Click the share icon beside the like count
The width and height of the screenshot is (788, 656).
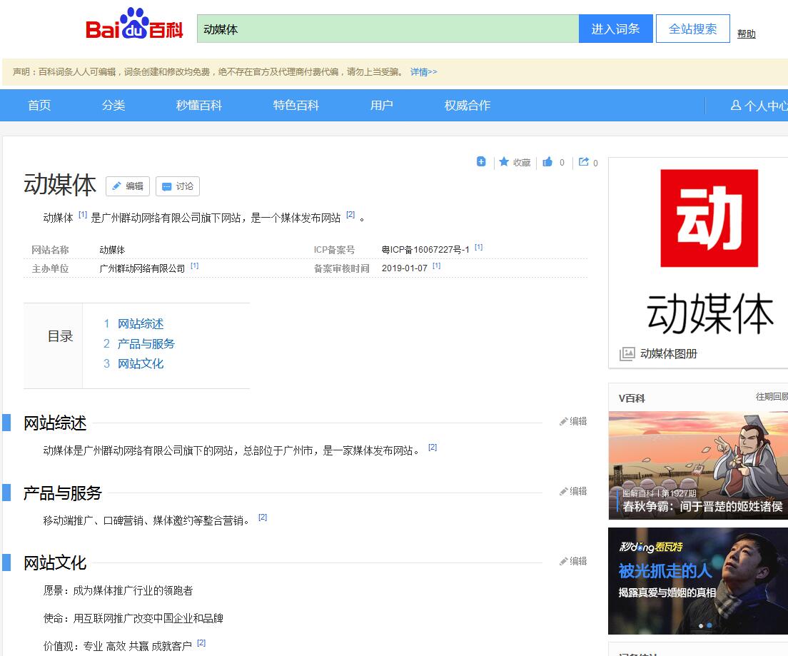[x=583, y=161]
